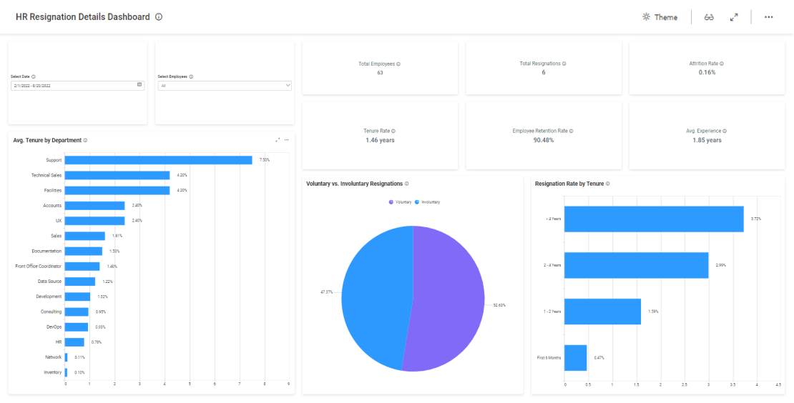Click the Select Date range field
794x403 pixels.
(72, 85)
